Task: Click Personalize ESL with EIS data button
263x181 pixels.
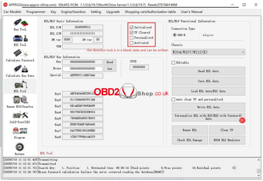Action: pyautogui.click(x=208, y=117)
